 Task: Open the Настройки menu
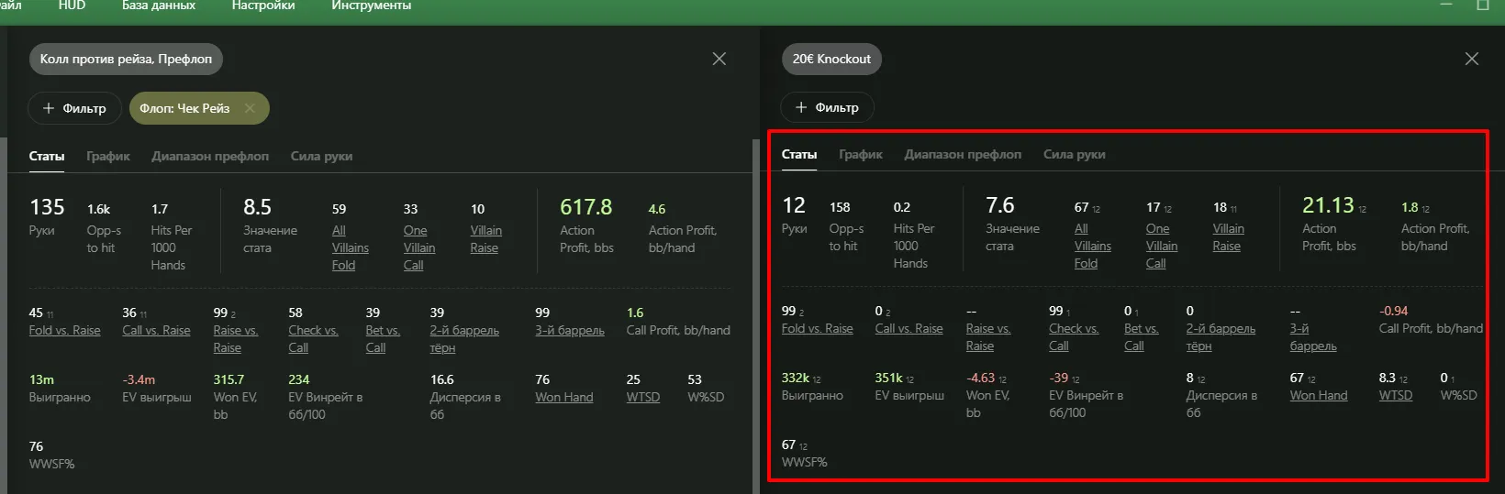tap(263, 5)
